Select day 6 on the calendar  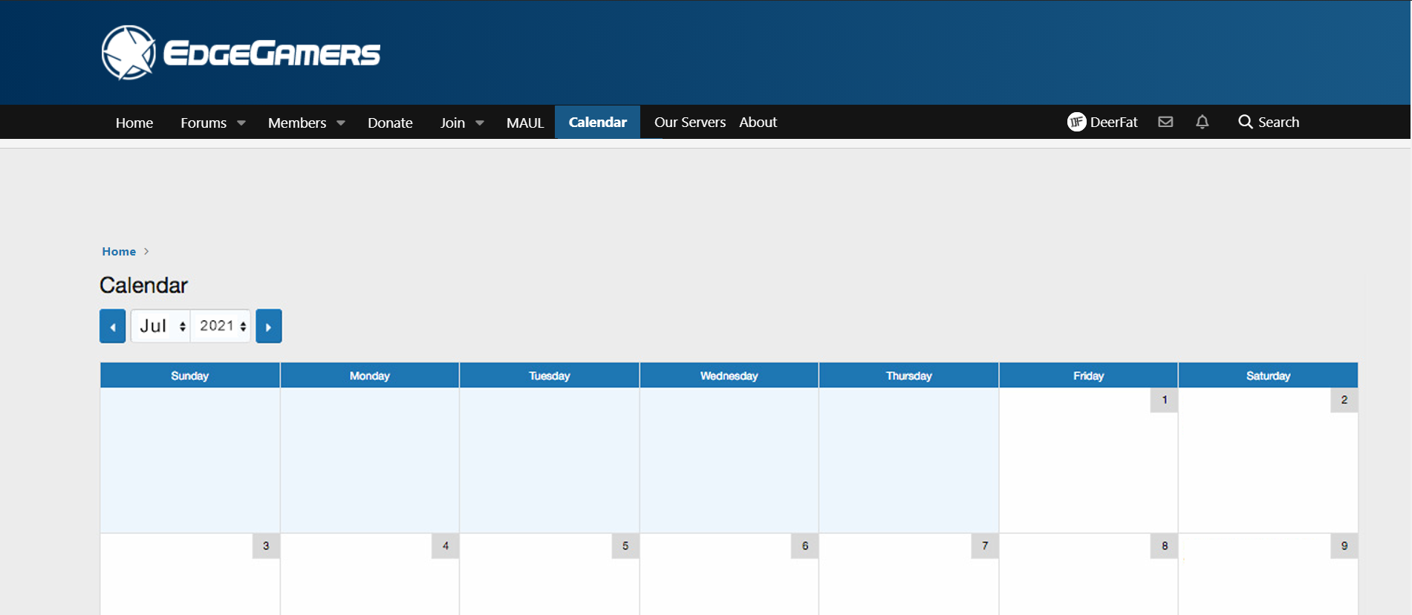tap(805, 546)
